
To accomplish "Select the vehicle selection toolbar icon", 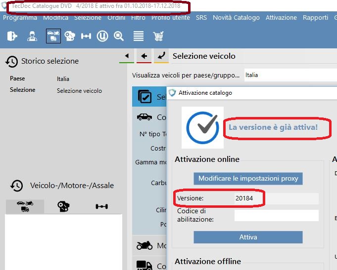I will pyautogui.click(x=53, y=36).
